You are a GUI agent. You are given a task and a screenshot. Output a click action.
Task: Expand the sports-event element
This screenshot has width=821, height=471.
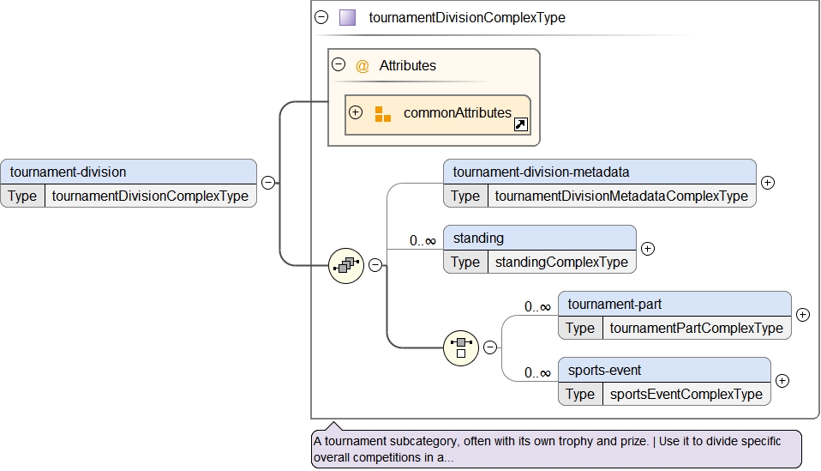[782, 381]
